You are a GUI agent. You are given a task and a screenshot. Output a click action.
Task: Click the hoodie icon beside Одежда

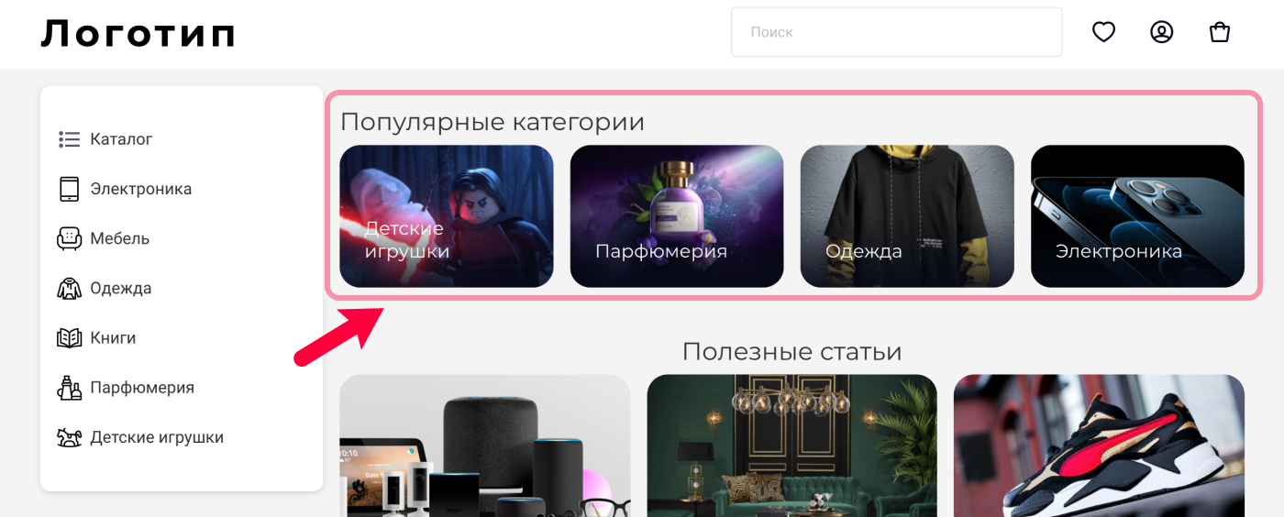click(x=70, y=289)
